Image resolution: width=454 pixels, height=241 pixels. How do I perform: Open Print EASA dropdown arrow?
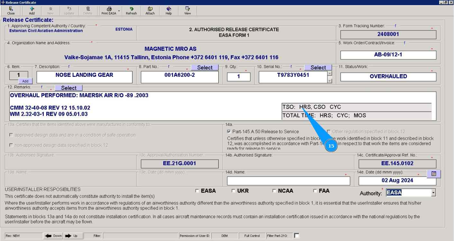tap(119, 11)
